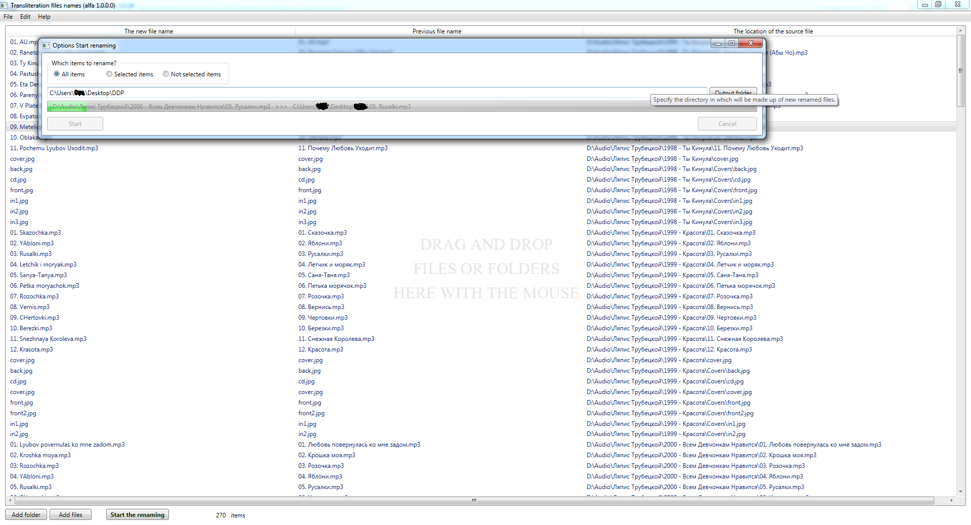
Task: Click previous name '11. Почему Любовь Уходит.mp3'
Action: (x=343, y=148)
